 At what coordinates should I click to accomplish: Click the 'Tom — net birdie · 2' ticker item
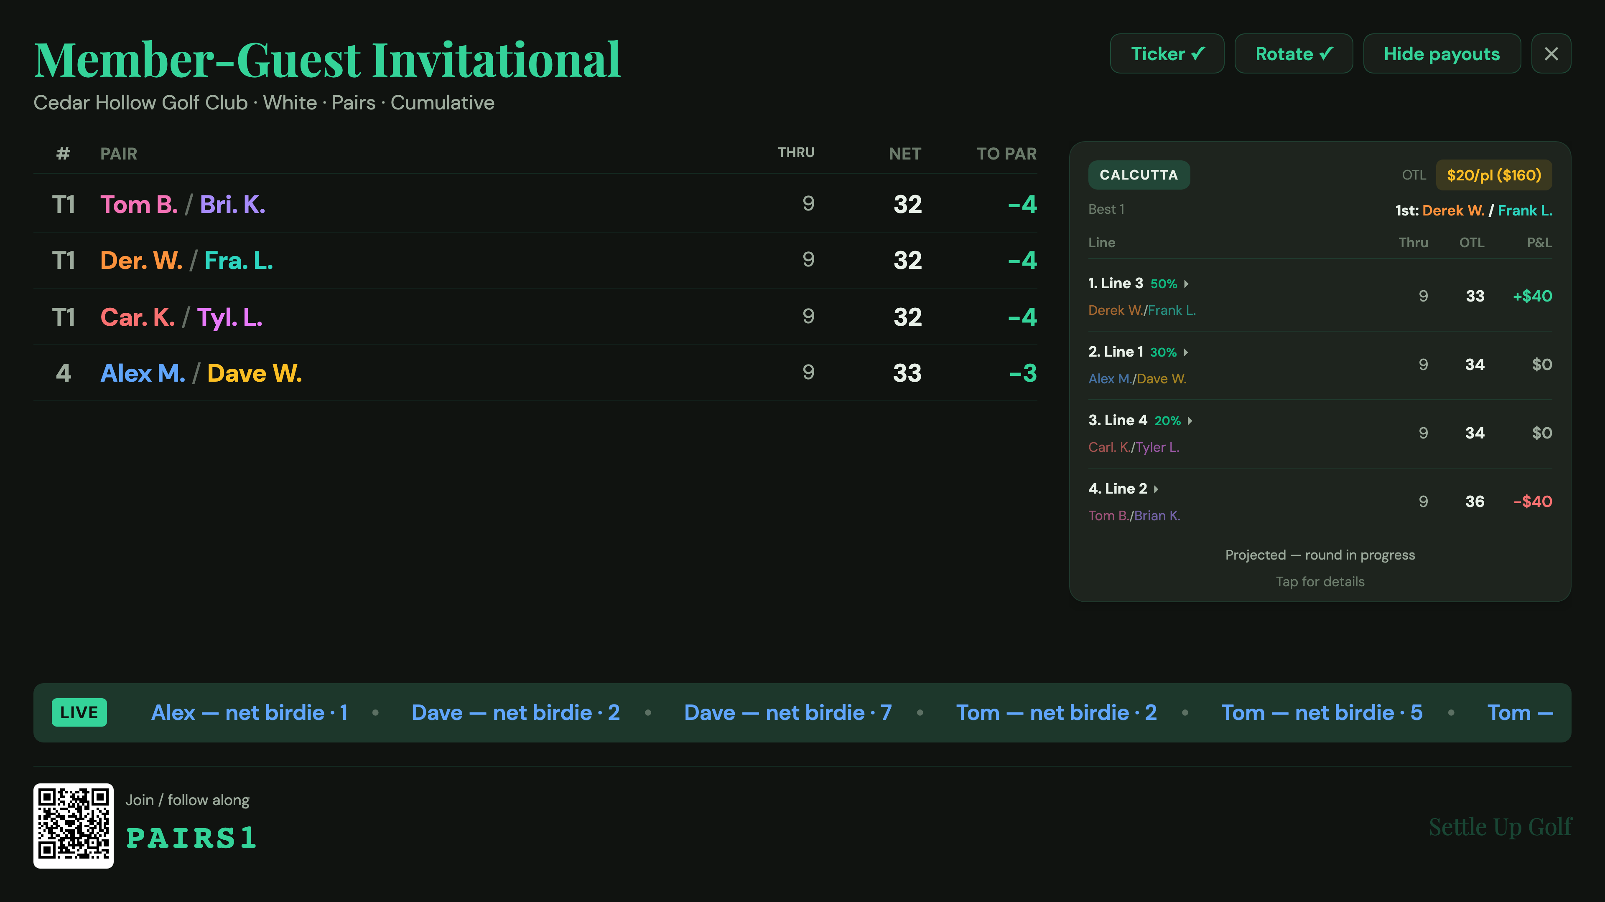1057,713
